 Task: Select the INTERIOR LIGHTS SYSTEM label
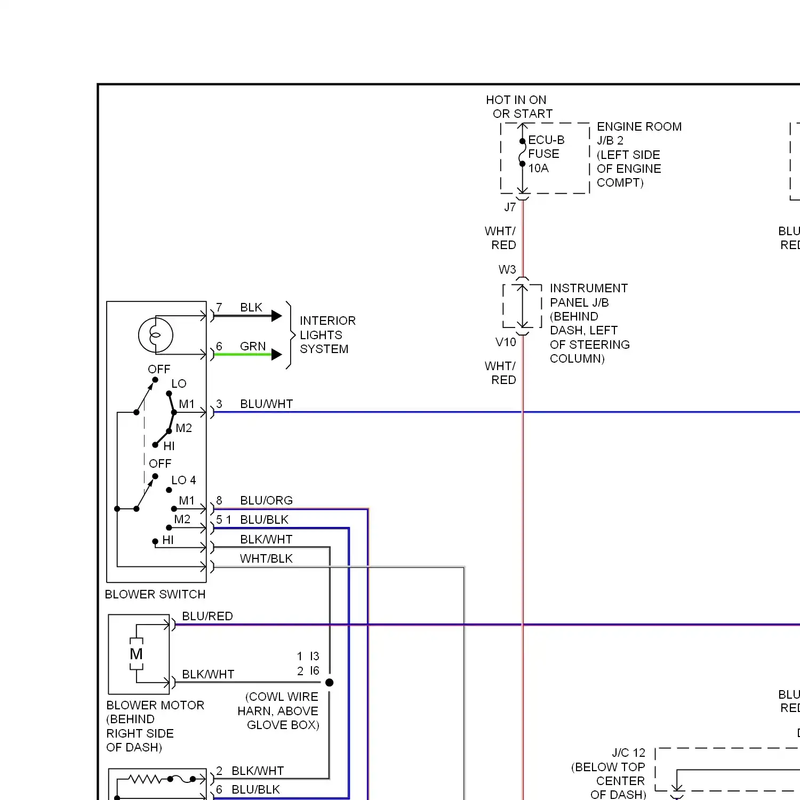point(327,335)
